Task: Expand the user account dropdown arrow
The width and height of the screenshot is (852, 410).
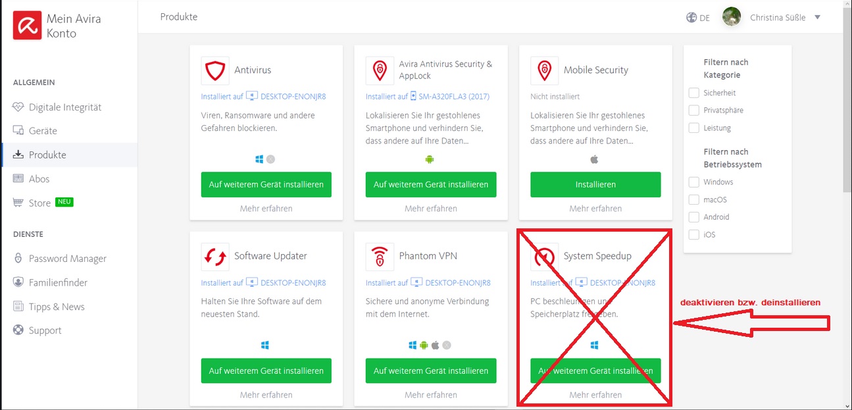Action: (x=818, y=17)
